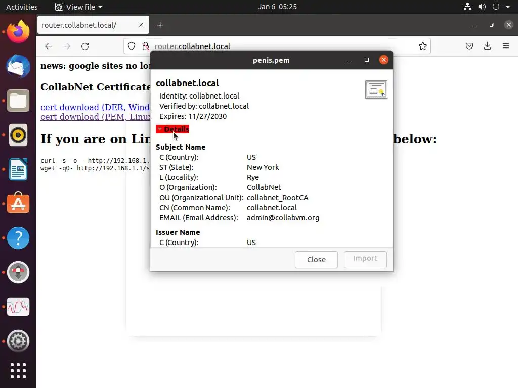The width and height of the screenshot is (518, 388).
Task: Show Applications grid in the dock
Action: pyautogui.click(x=18, y=371)
